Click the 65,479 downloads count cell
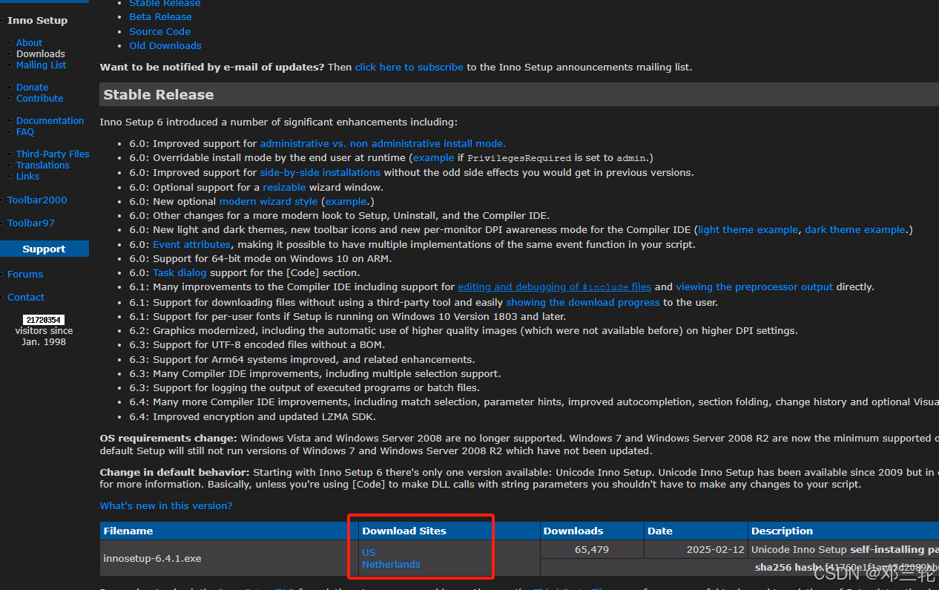 click(592, 549)
